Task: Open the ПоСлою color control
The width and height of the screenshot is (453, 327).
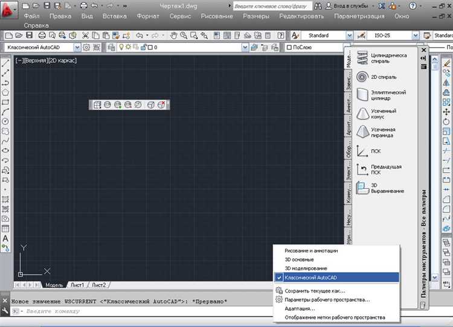Action: [x=314, y=47]
